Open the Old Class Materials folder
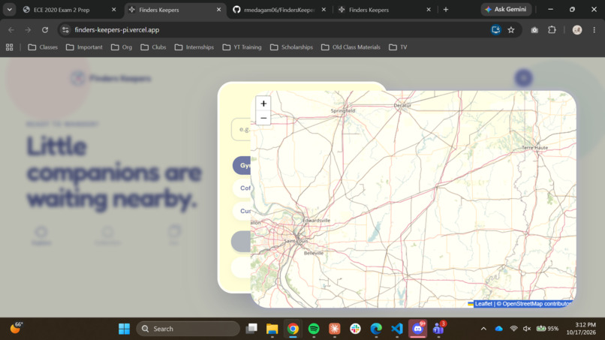Image resolution: width=605 pixels, height=340 pixels. coord(351,47)
